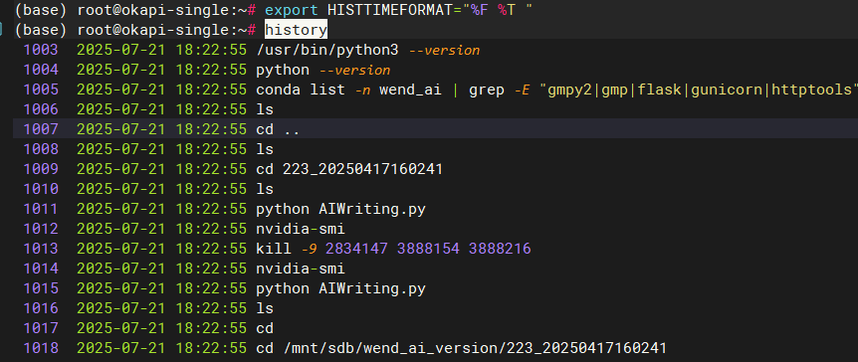This screenshot has height=362, width=858.
Task: Click line number 1017
Action: click(x=41, y=328)
